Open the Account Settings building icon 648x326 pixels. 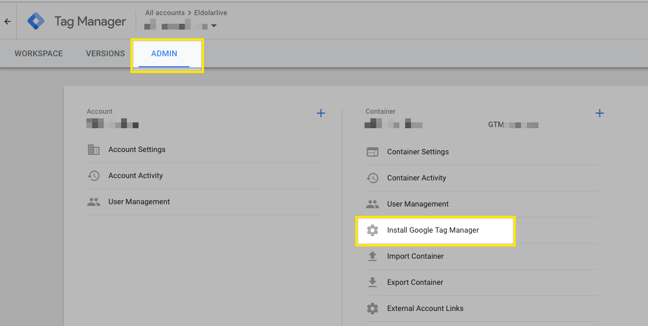tap(94, 150)
